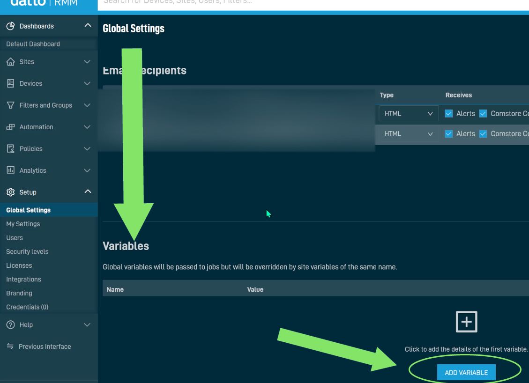Toggle Alerts checkbox in first recipient row

pyautogui.click(x=449, y=114)
